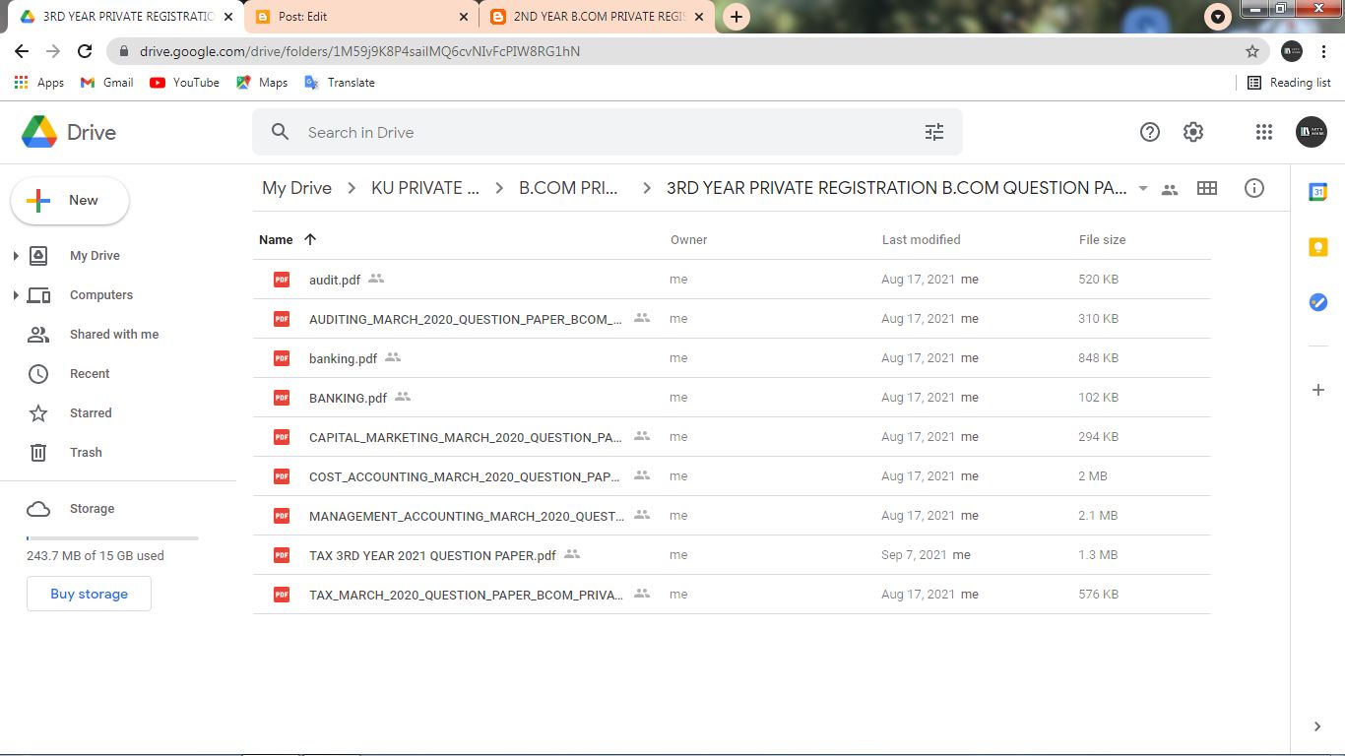Image resolution: width=1345 pixels, height=756 pixels.
Task: Click the Google account avatar
Action: (1312, 132)
